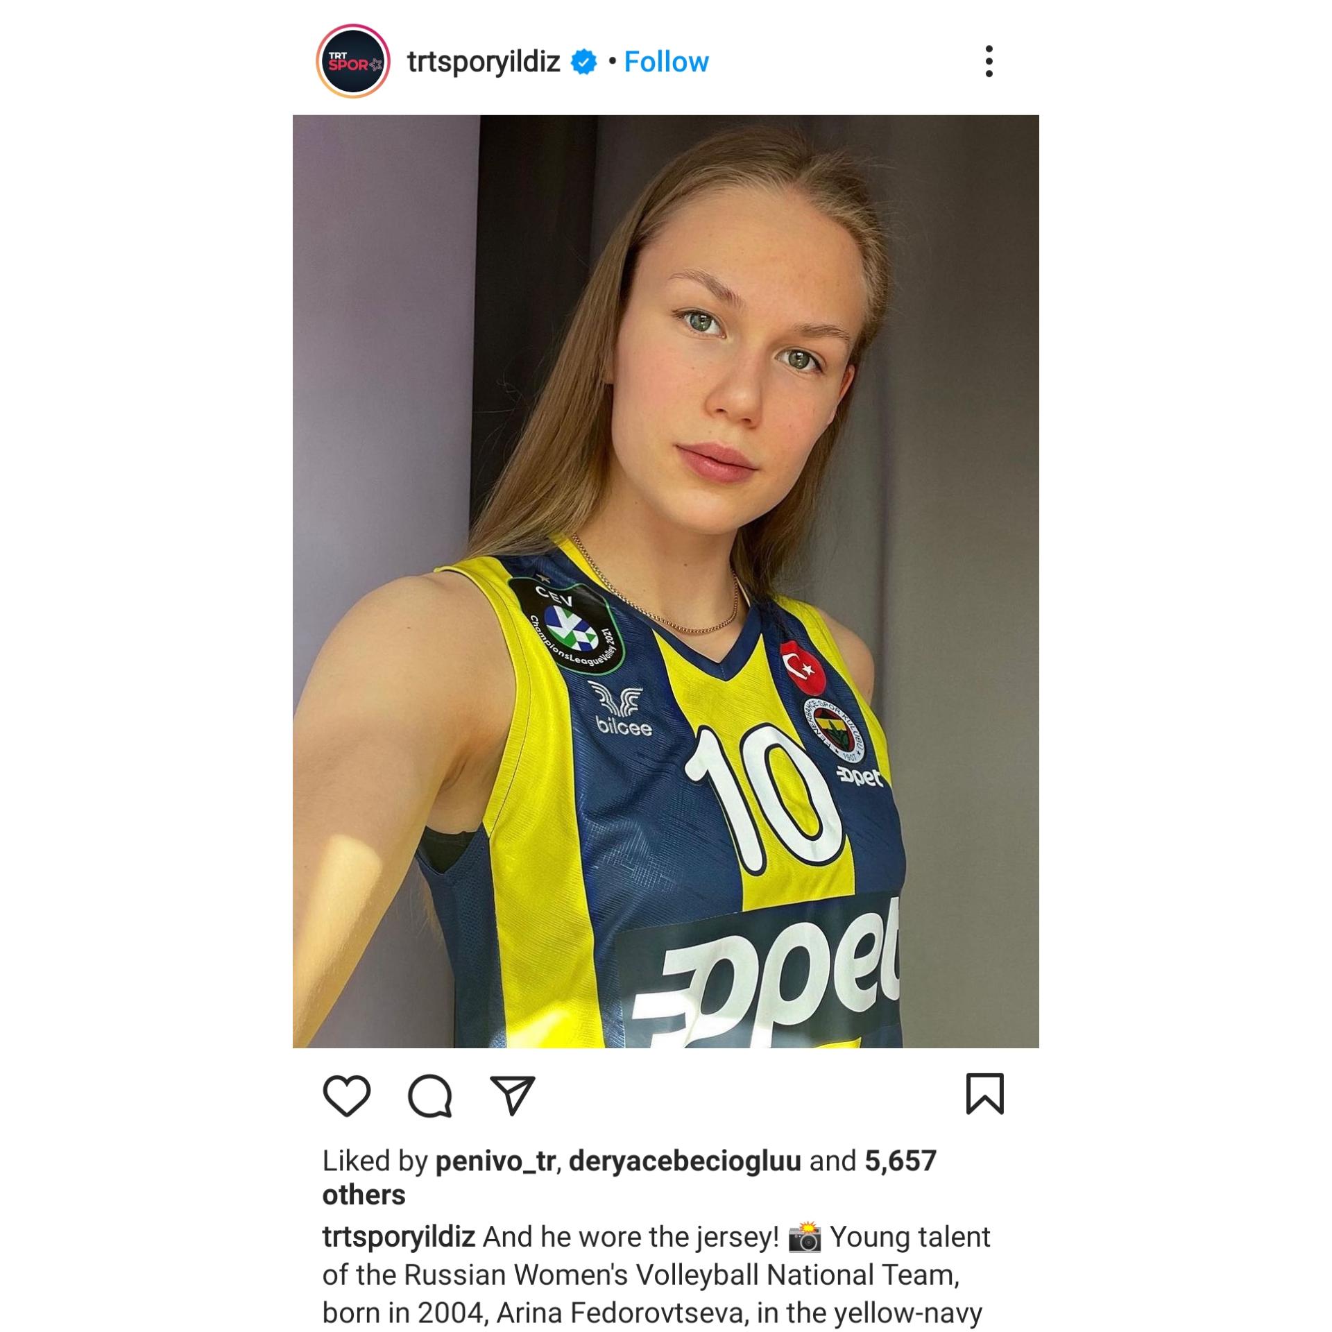Open trtsporyildiz username in the post header
Screen dimensions: 1332x1332
click(484, 62)
